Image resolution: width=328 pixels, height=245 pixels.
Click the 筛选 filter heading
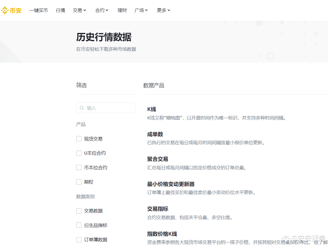coord(81,85)
